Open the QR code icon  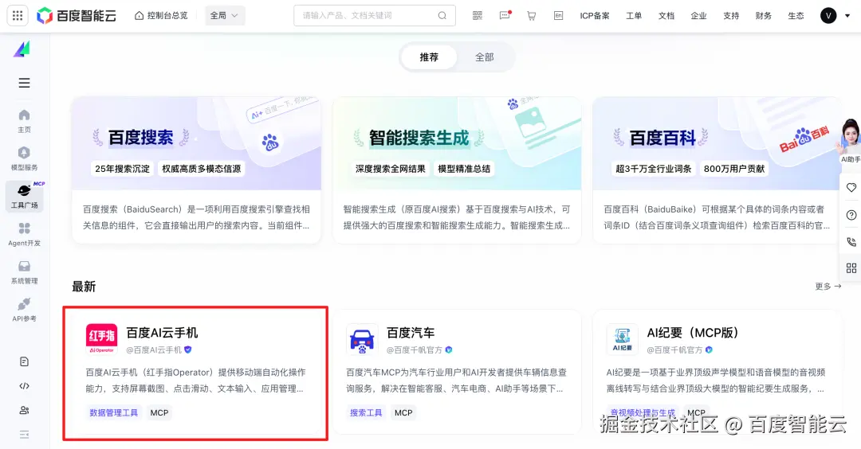click(x=478, y=15)
